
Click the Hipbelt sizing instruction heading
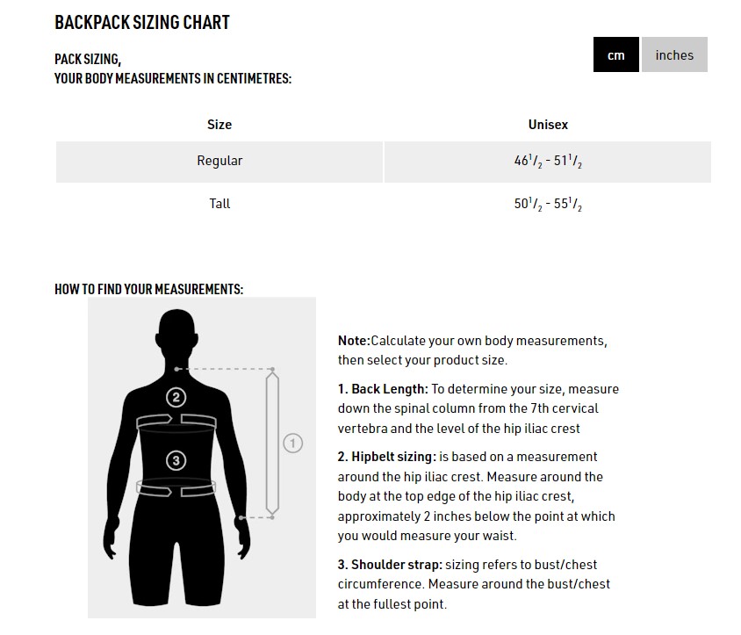pos(387,457)
